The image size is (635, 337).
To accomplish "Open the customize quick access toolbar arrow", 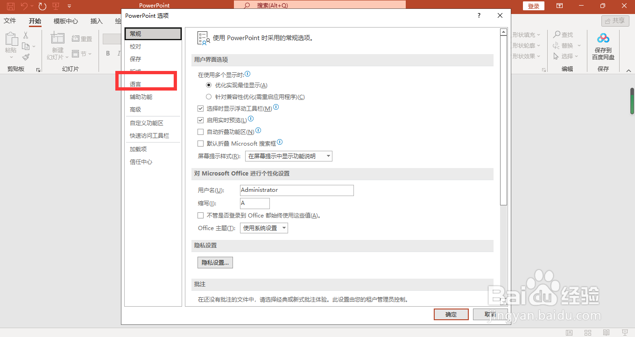I will 69,6.
